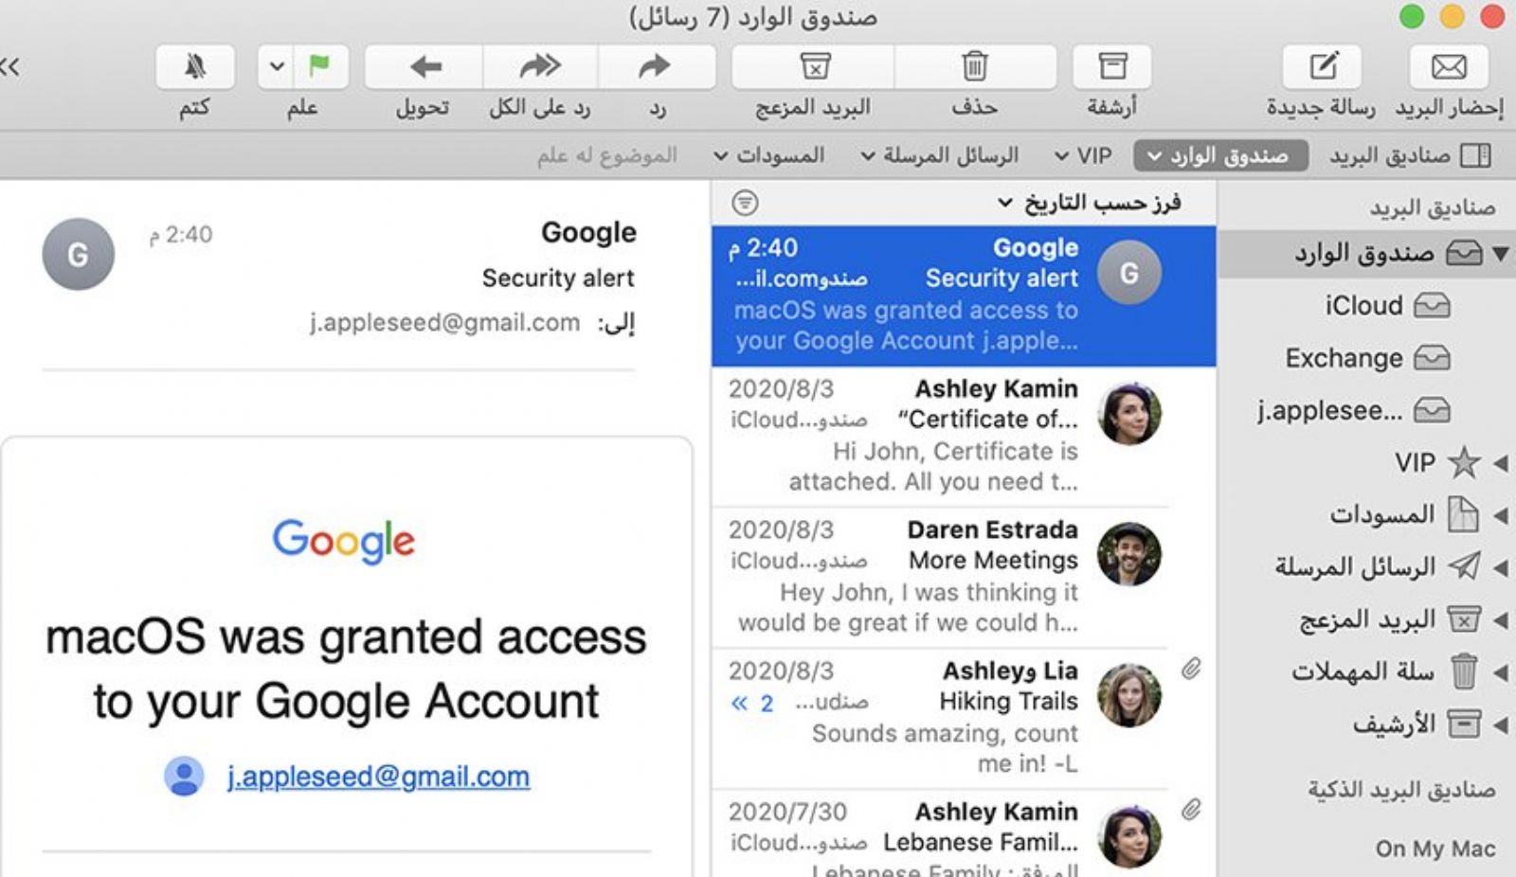Viewport: 1516px width, 877px height.
Task: Click Google logo in email body
Action: pos(344,541)
